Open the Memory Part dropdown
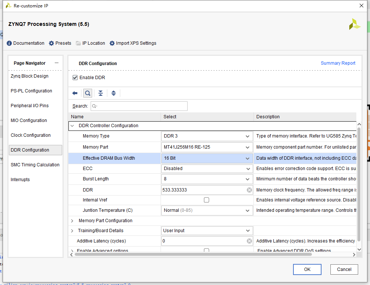This screenshot has height=285, width=370. (x=207, y=147)
